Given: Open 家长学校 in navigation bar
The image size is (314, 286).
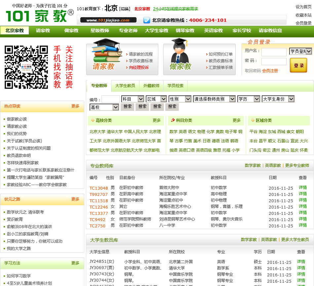Looking at the screenshot, I should 242,30.
